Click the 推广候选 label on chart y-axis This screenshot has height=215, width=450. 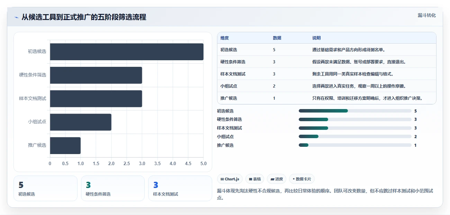click(37, 145)
